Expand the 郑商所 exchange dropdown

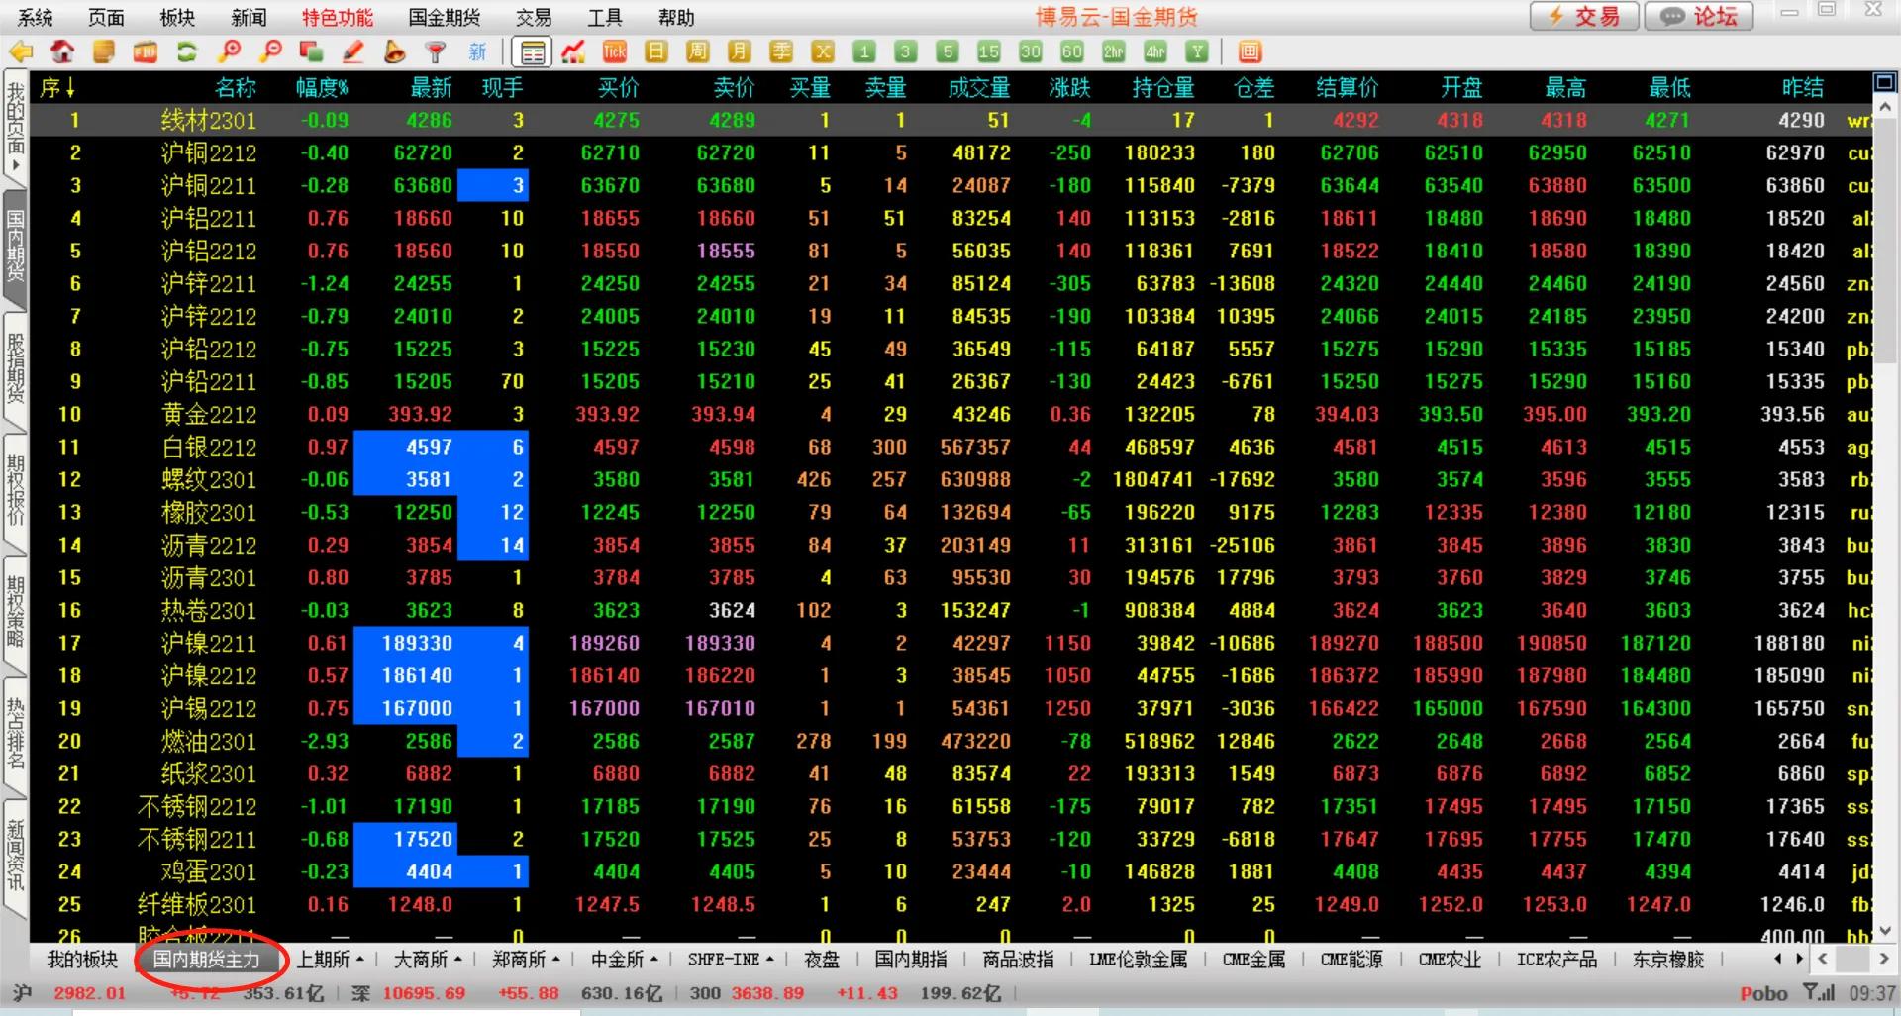coord(527,960)
